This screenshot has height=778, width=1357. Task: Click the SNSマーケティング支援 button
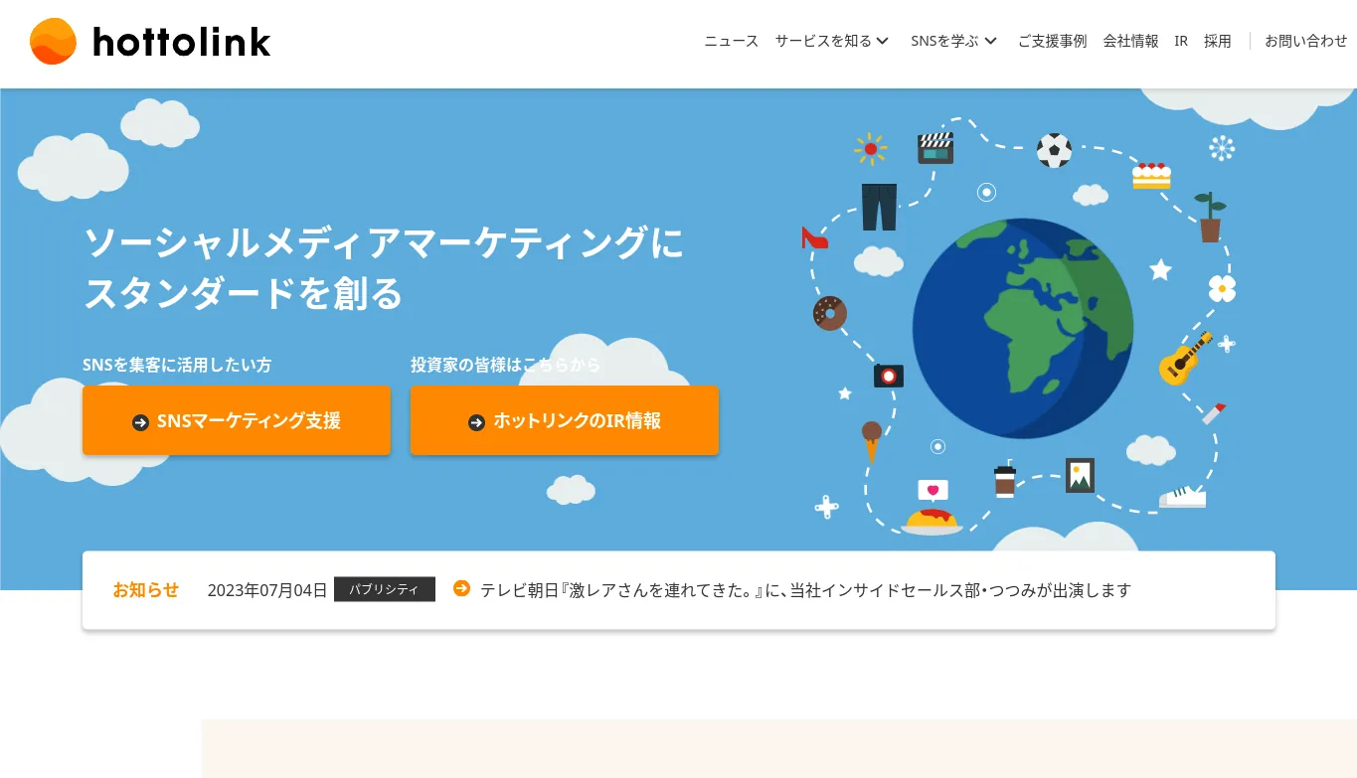pos(237,420)
